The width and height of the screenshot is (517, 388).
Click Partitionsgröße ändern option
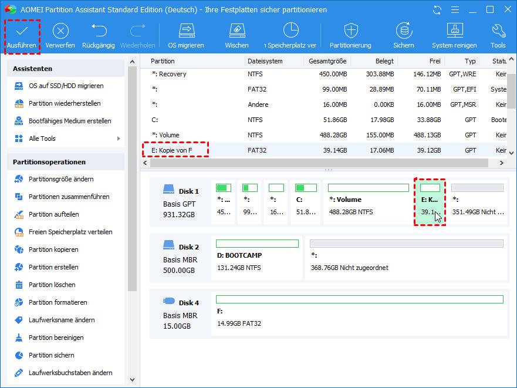[61, 179]
